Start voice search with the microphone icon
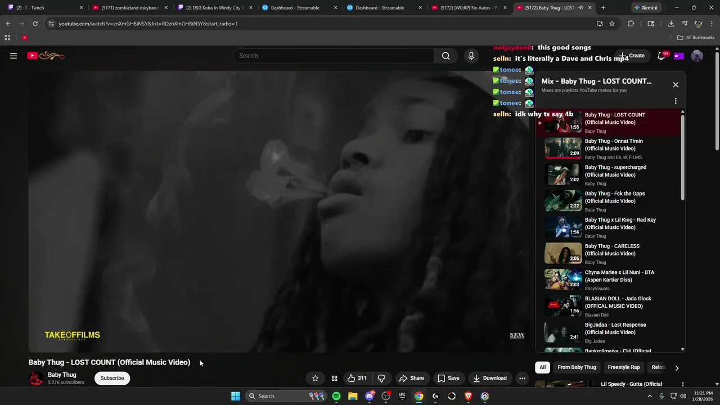The height and width of the screenshot is (405, 720). [x=471, y=56]
